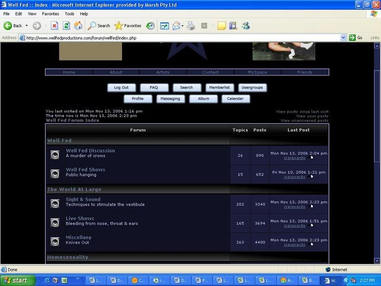The image size is (381, 286).
Task: Click the Stop loading icon
Action: (54, 26)
